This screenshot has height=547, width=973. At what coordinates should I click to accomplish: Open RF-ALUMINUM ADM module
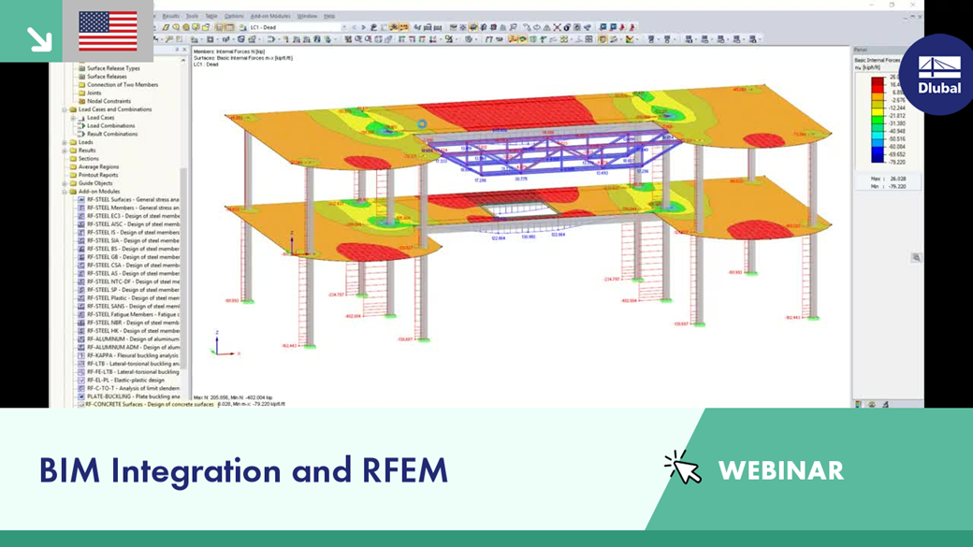tap(133, 347)
